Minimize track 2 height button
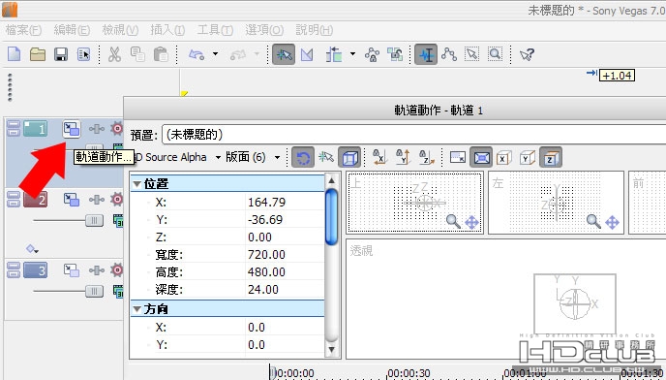This screenshot has width=666, height=380. pos(14,196)
